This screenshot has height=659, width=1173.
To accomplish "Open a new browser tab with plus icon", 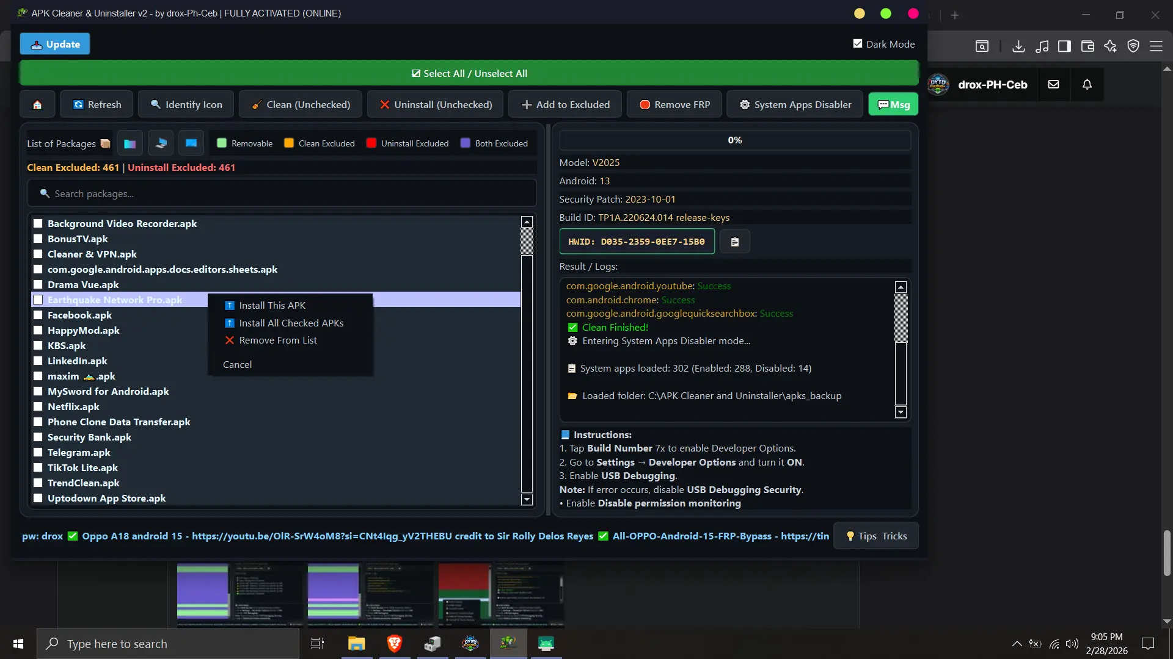I will point(955,15).
